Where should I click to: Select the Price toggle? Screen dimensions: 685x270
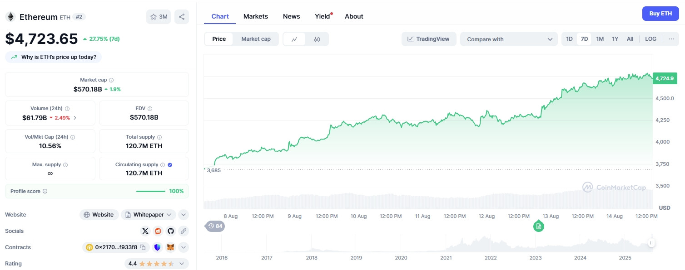click(219, 39)
